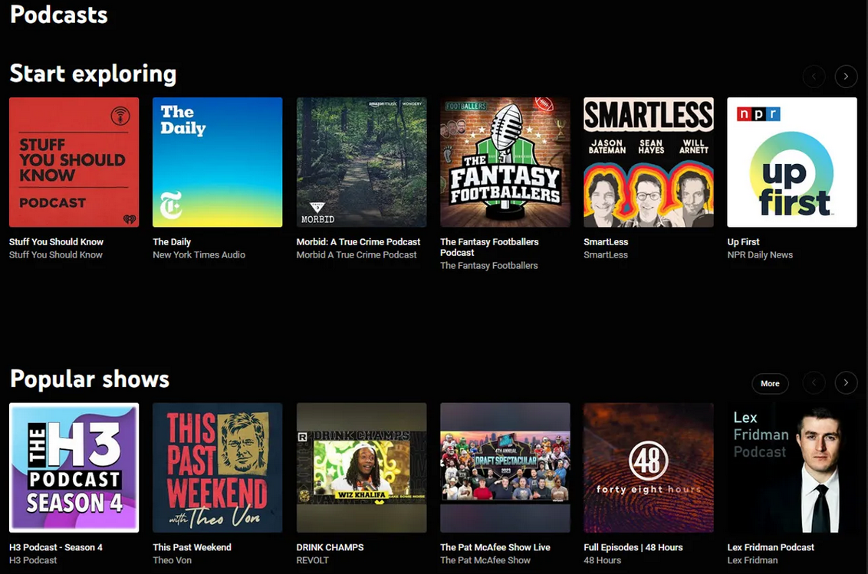Click Full Episodes | 48 Hours title

click(633, 547)
